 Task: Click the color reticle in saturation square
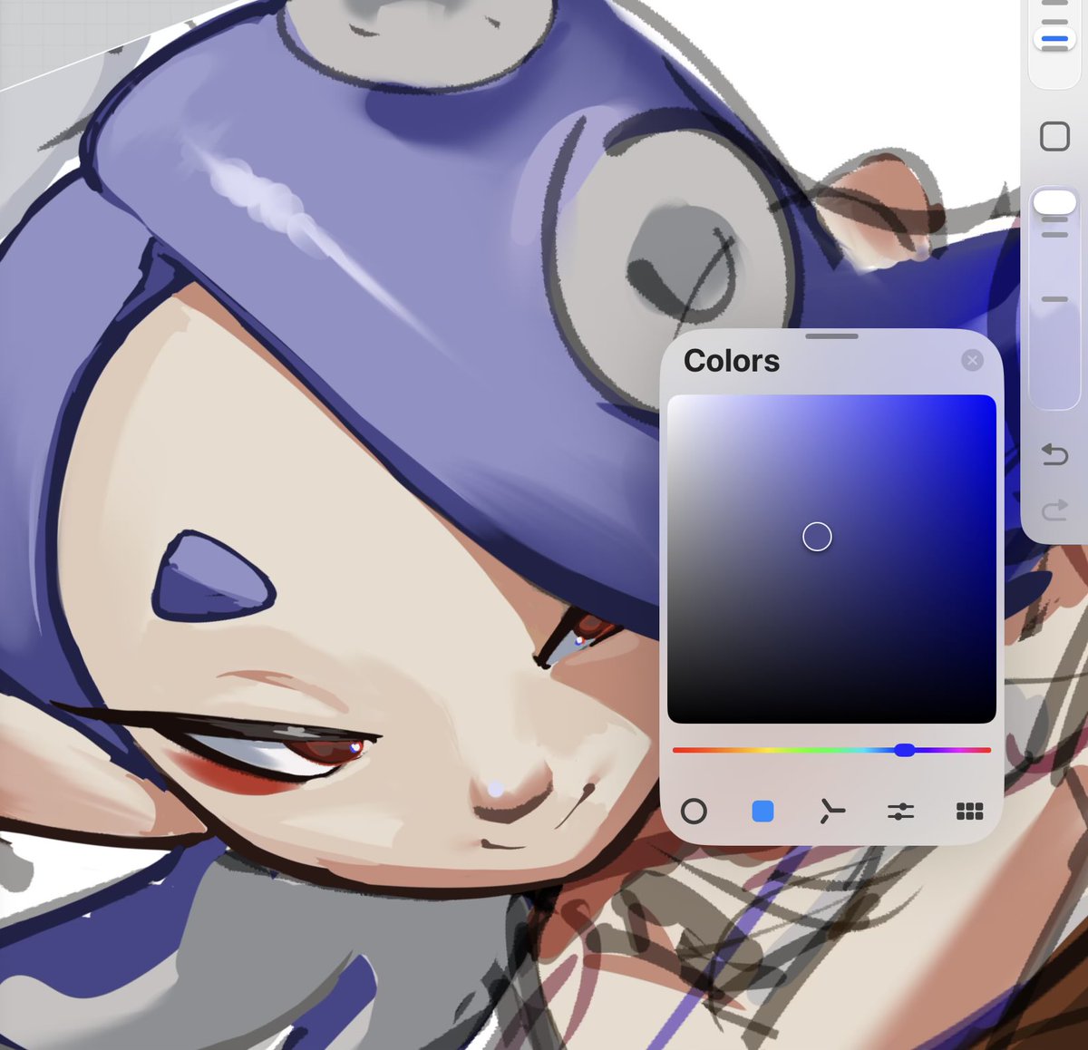click(817, 537)
